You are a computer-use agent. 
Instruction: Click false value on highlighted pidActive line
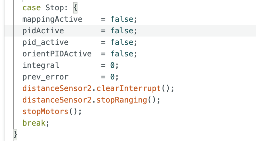[122, 31]
